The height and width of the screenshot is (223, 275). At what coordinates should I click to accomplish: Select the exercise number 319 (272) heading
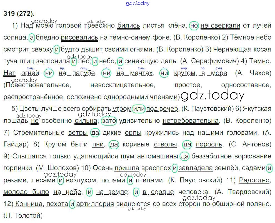point(19,14)
